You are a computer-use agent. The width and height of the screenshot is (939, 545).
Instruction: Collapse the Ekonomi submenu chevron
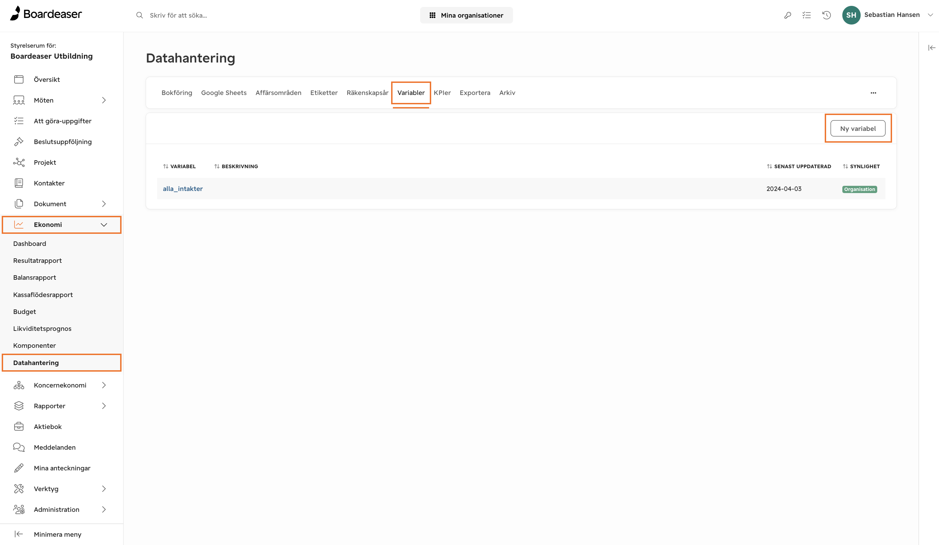tap(104, 224)
